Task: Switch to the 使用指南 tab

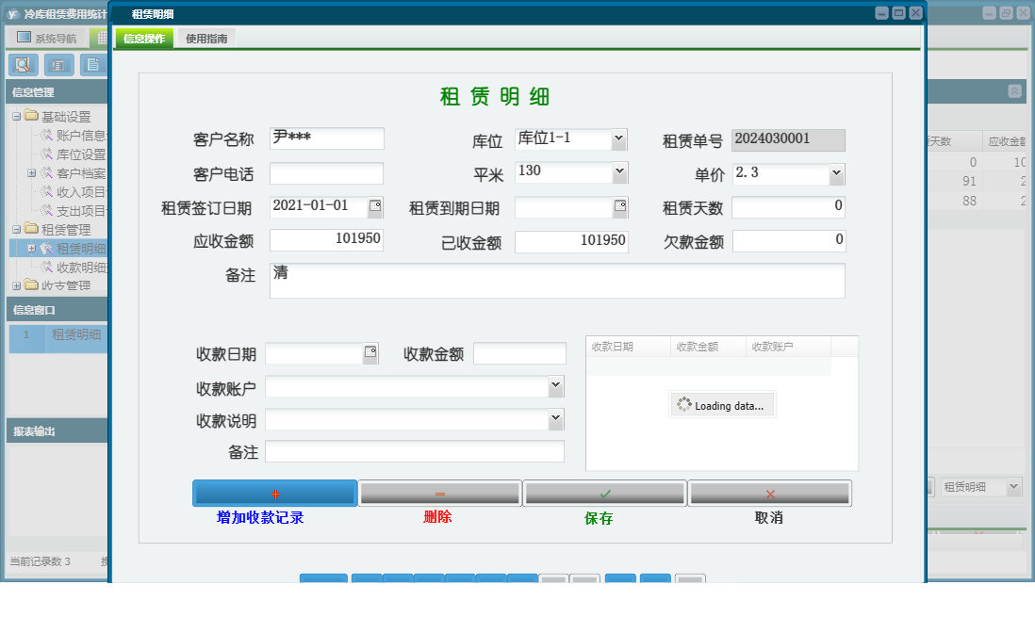Action: click(206, 39)
